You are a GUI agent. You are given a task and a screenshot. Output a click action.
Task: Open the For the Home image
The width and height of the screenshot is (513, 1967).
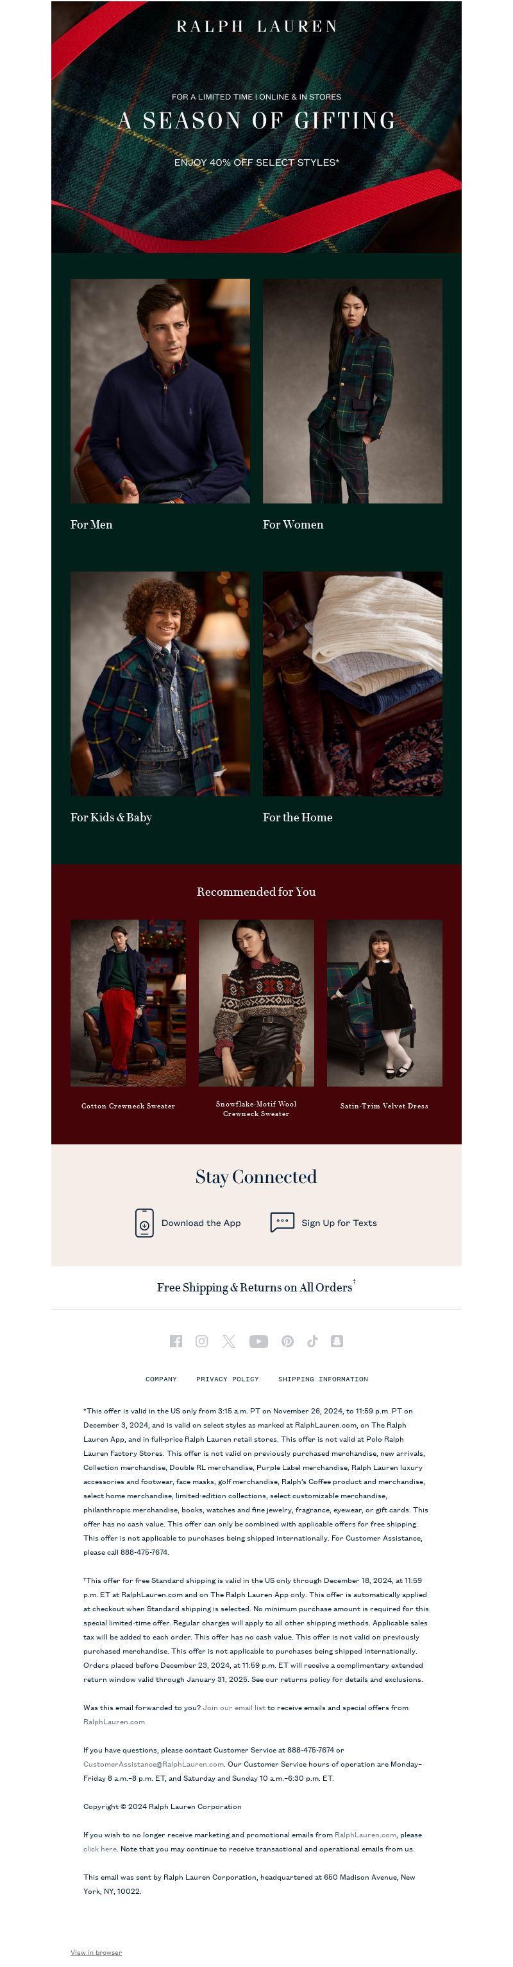pyautogui.click(x=352, y=683)
